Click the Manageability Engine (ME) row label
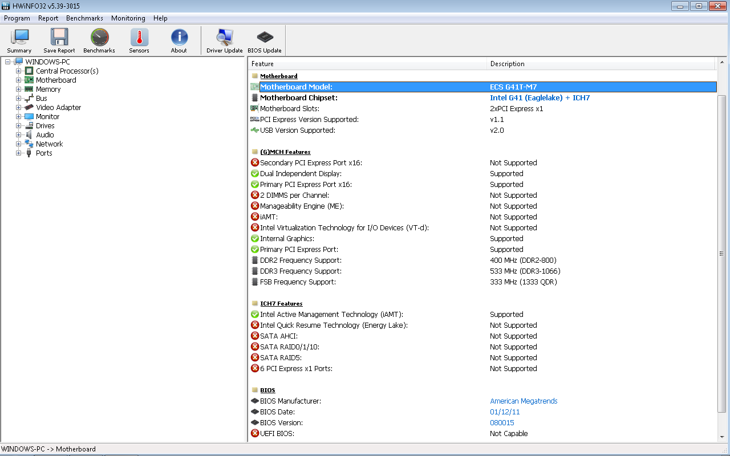The height and width of the screenshot is (456, 730). (302, 206)
